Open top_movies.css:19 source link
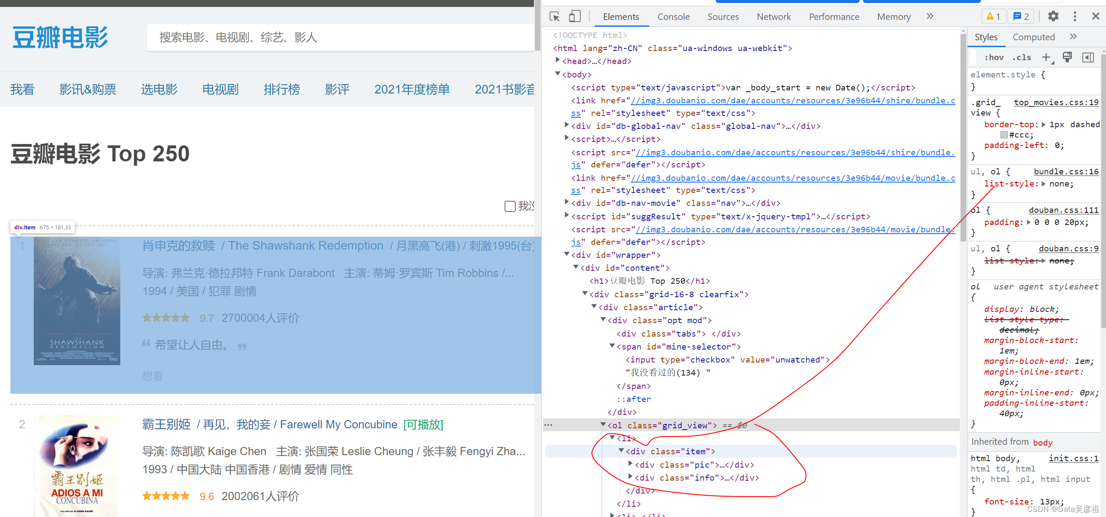1106x517 pixels. pyautogui.click(x=1056, y=102)
